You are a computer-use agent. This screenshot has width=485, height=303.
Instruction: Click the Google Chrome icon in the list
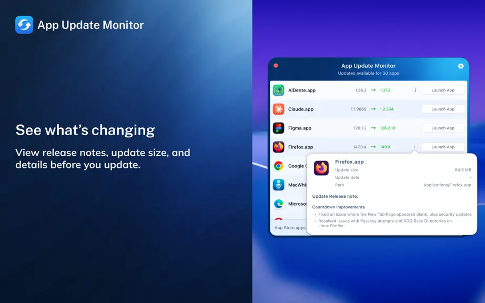pos(278,166)
